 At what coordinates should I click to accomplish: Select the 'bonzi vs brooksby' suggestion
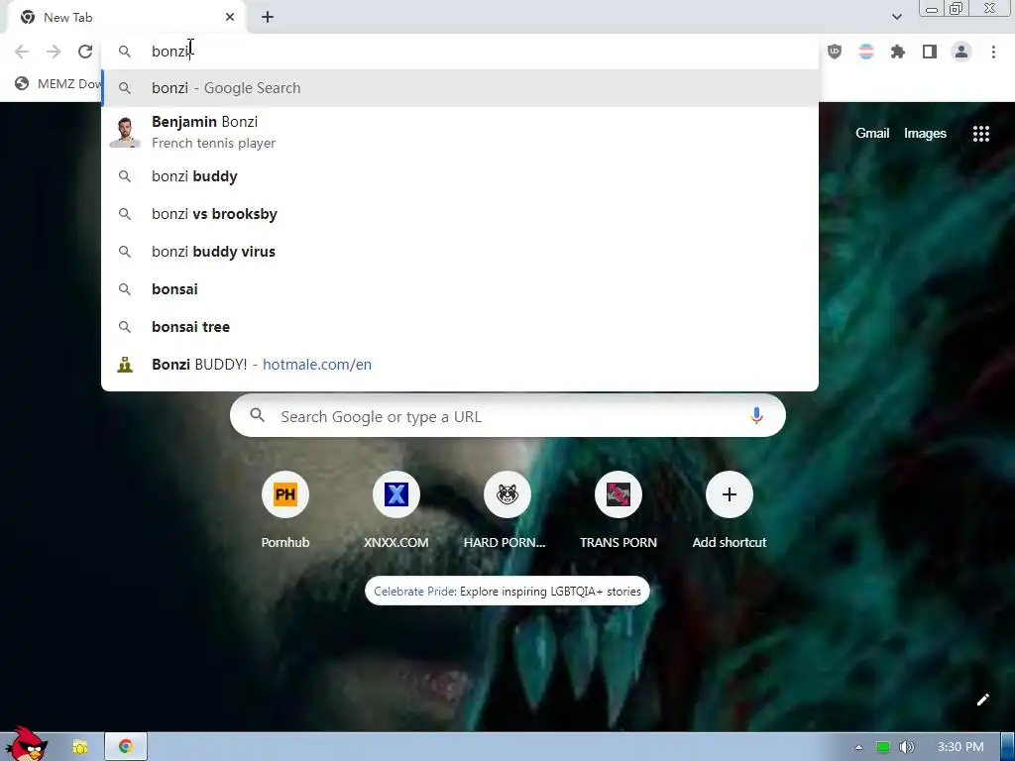point(460,214)
